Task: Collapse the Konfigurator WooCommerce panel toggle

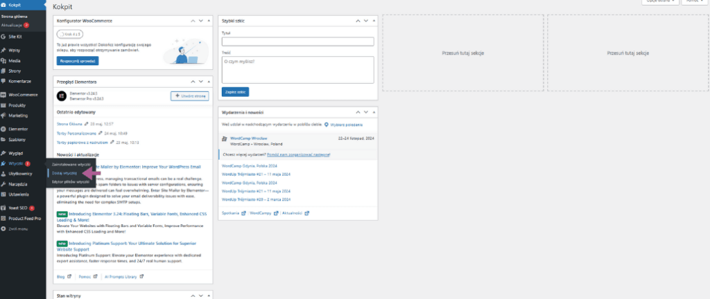Action: click(209, 21)
